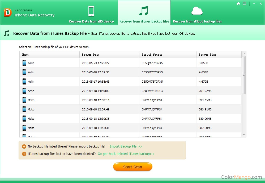The height and width of the screenshot is (183, 265).
Task: Open the home icon in title bar
Action: pyautogui.click(x=238, y=3)
